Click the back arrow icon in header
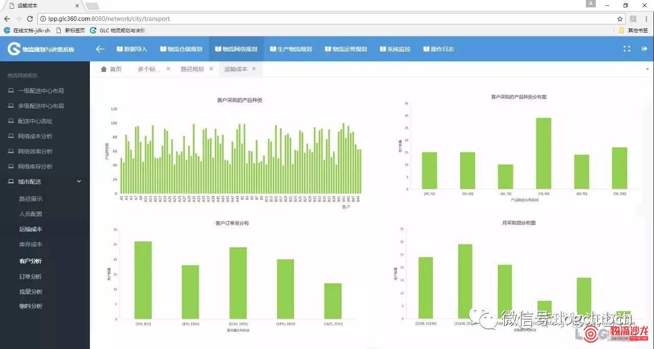Screen dimensions: 654x349 [100, 49]
